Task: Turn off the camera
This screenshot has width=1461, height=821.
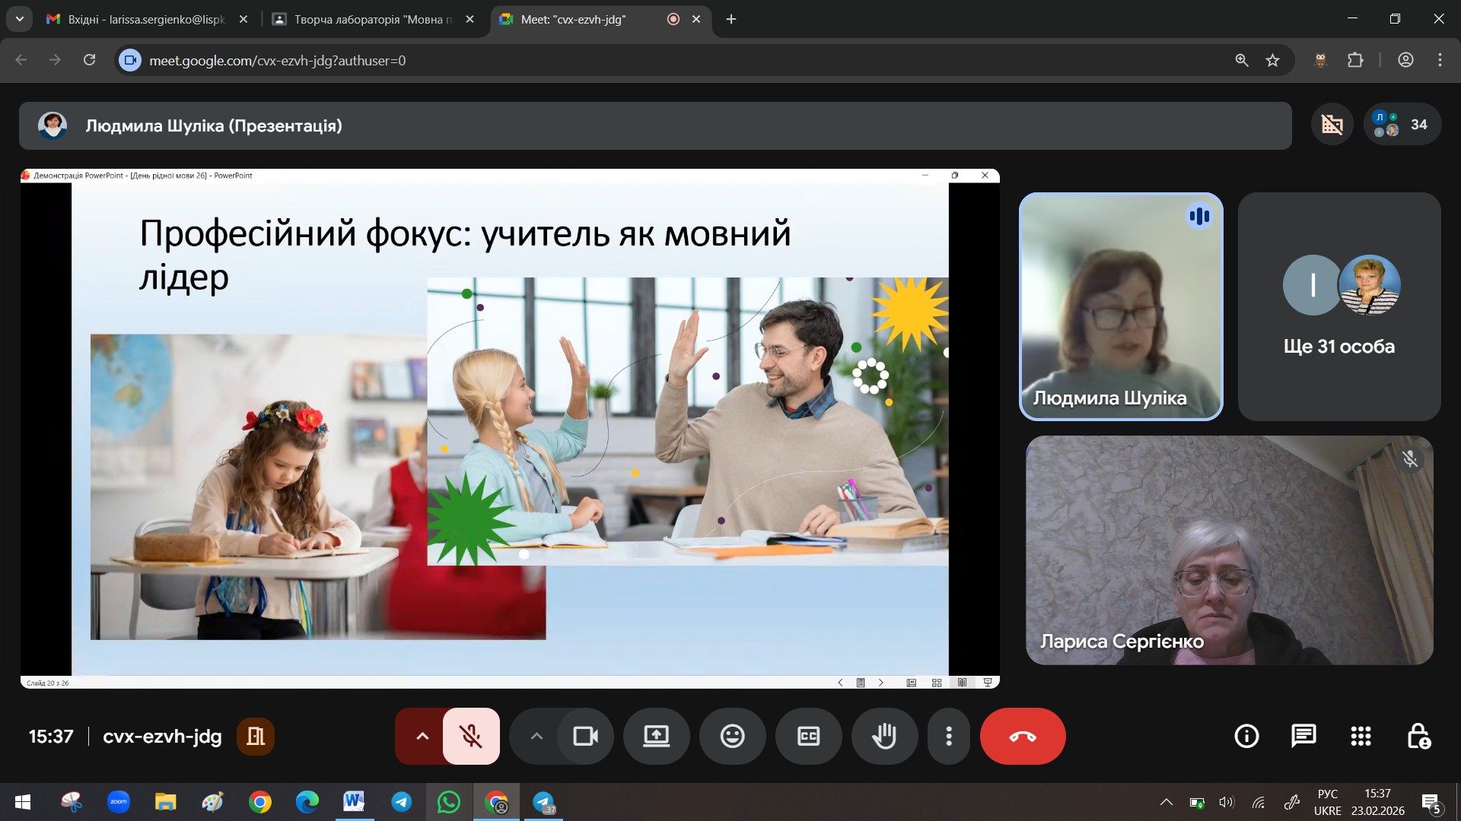Action: [x=585, y=736]
